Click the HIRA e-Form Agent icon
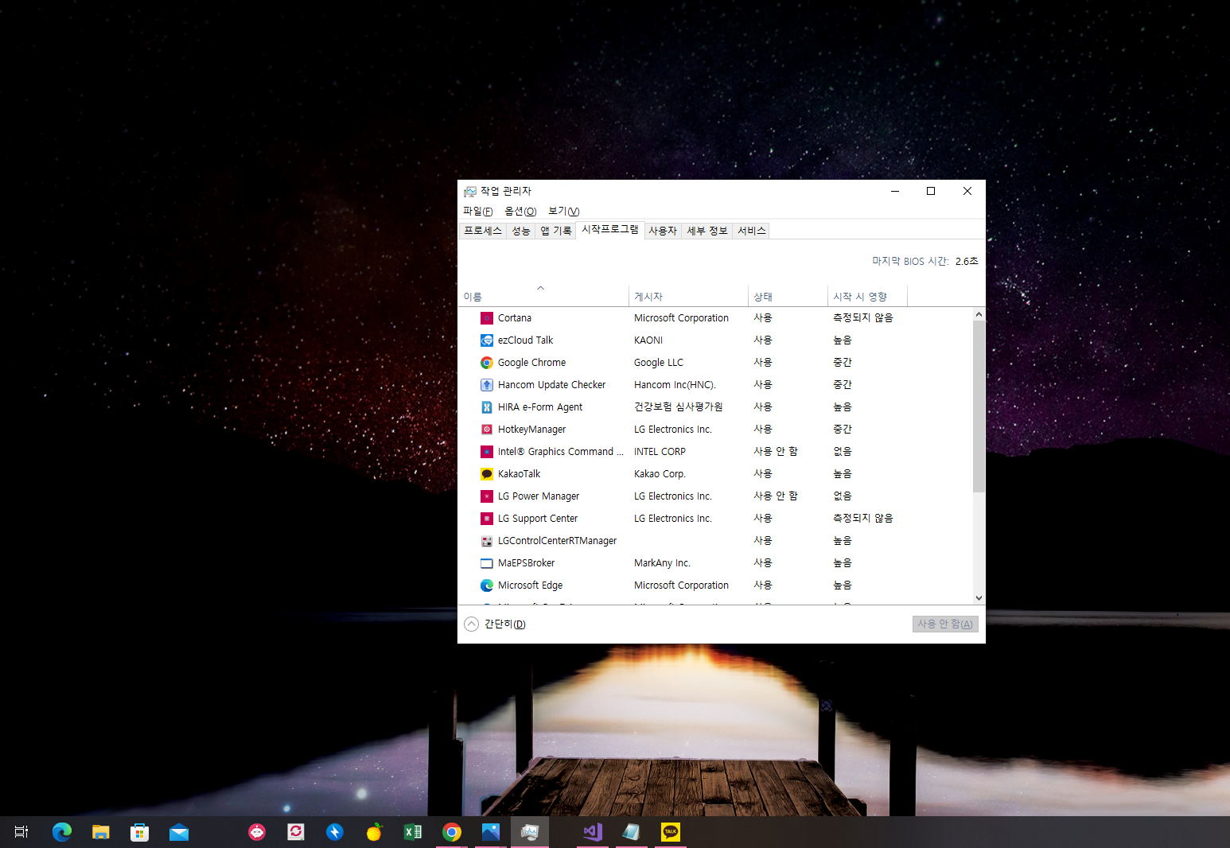Viewport: 1230px width, 848px height. click(487, 407)
